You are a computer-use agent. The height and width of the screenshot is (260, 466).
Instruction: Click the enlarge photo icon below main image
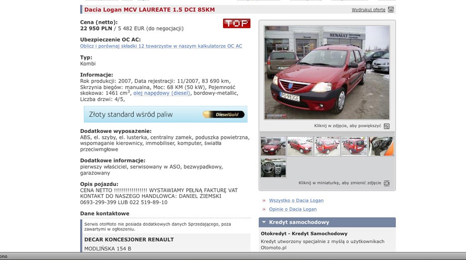coord(386,126)
